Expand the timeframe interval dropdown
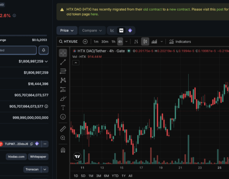The height and width of the screenshot is (179, 229). [126, 42]
